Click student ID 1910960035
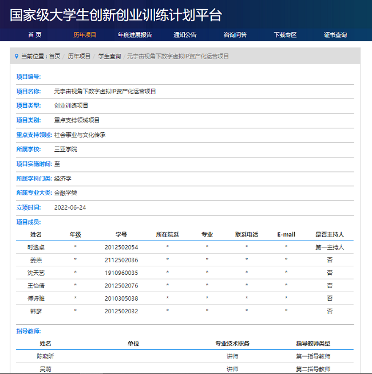The width and height of the screenshot is (372, 374). [x=121, y=273]
